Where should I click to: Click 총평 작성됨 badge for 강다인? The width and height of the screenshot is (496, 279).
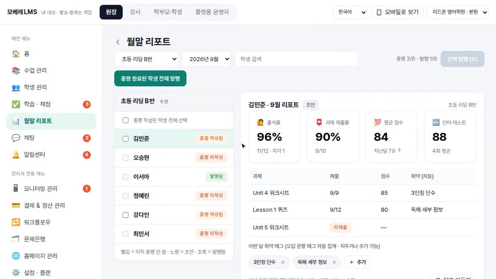211,214
